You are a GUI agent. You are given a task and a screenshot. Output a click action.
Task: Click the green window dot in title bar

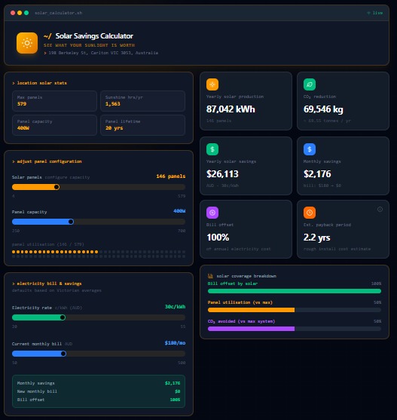point(26,13)
